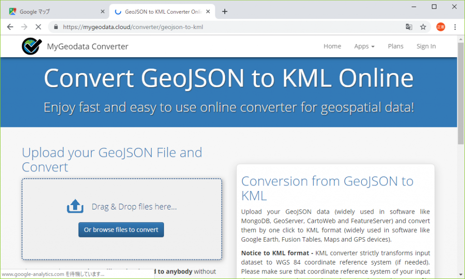
Task: Close the Google マップ tab
Action: coord(103,11)
